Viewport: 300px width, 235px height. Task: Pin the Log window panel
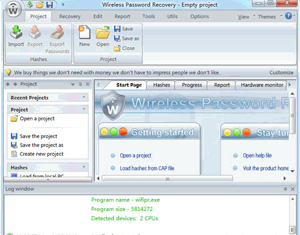(x=285, y=189)
